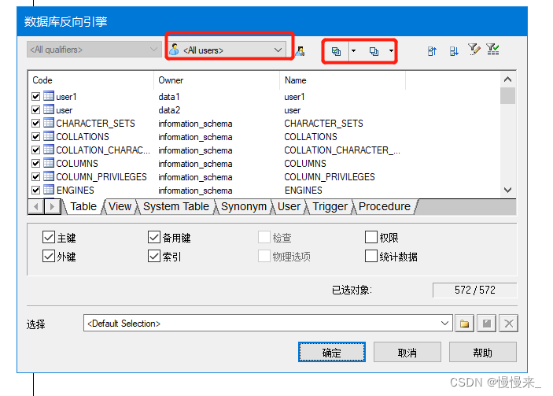Click the table icon of user1 row
The height and width of the screenshot is (396, 553).
click(x=49, y=96)
